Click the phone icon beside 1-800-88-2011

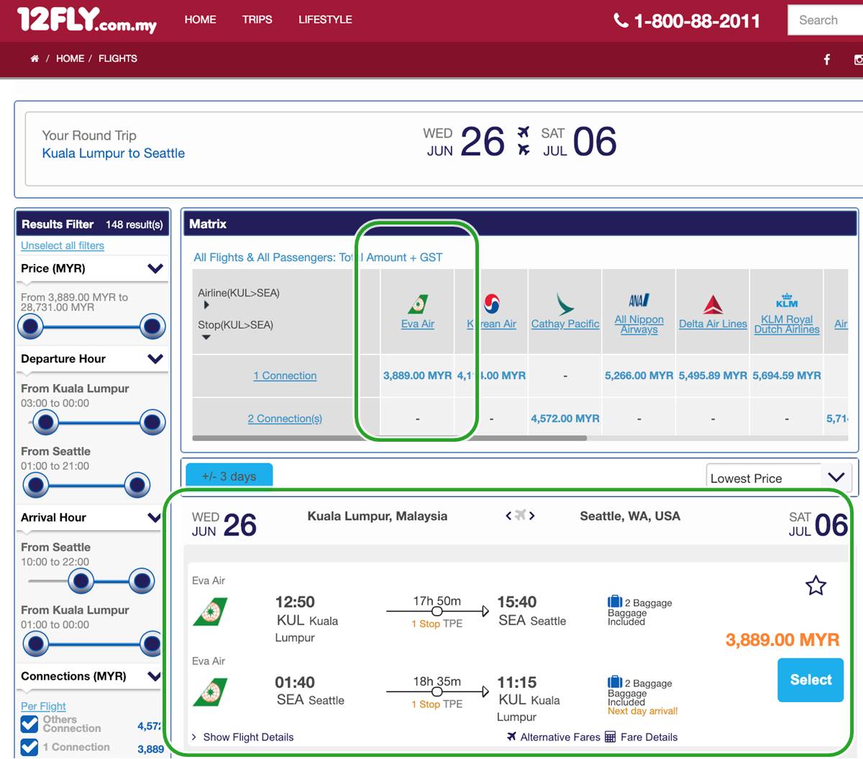[x=621, y=20]
